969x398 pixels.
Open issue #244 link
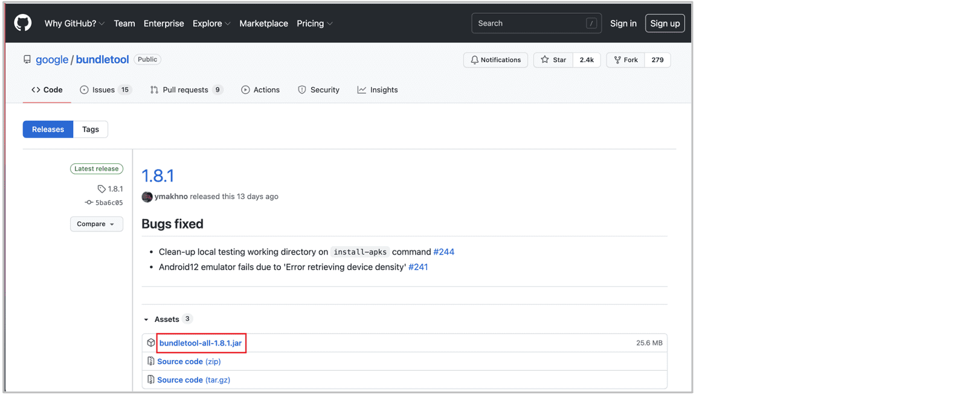tap(443, 252)
